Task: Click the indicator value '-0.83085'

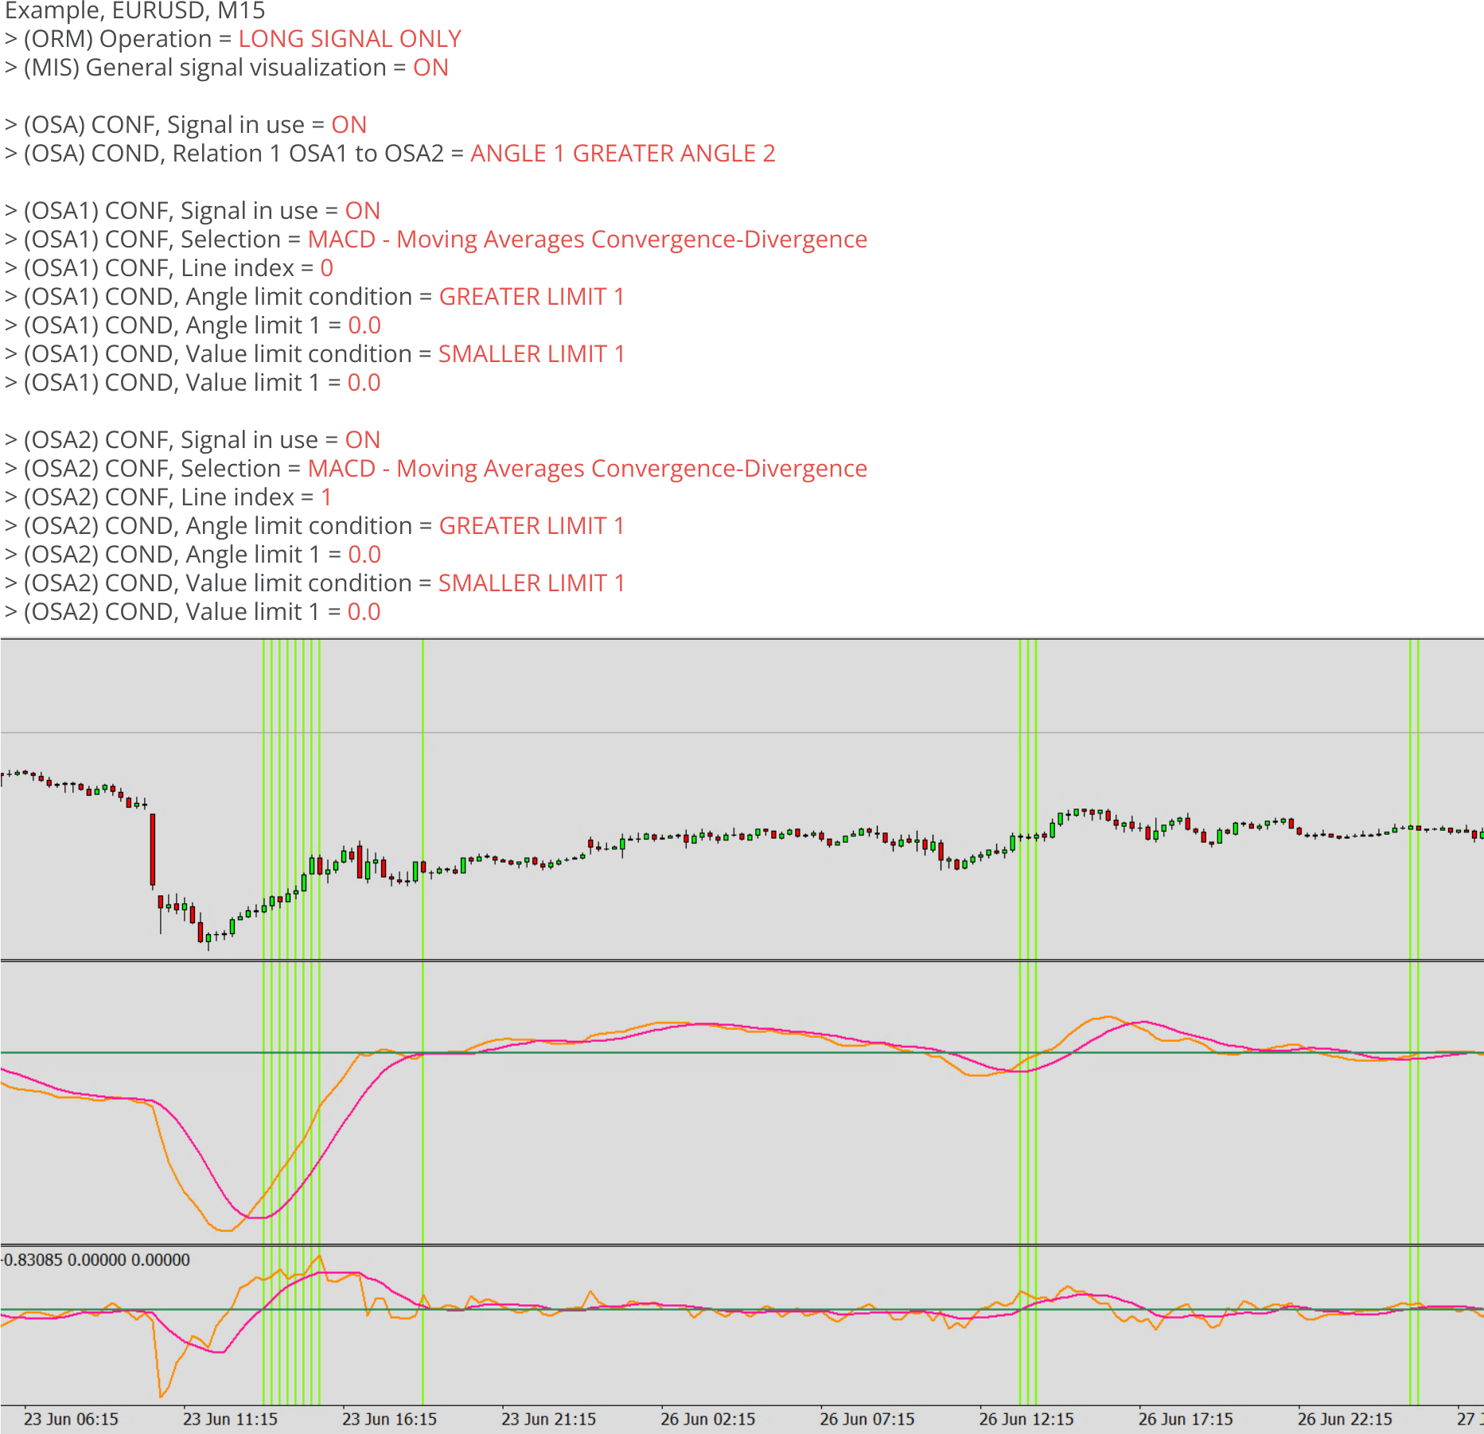Action: point(32,1260)
